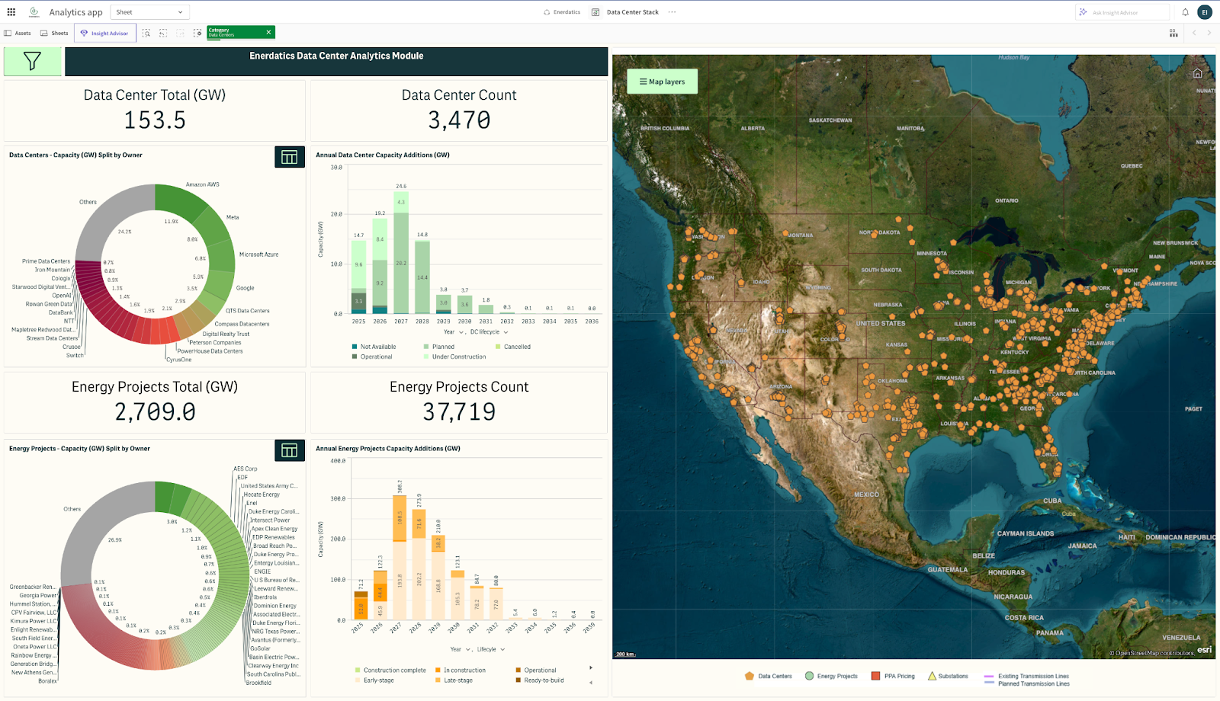1220x701 pixels.
Task: Select the Amazon AWS donut slice label
Action: 202,184
